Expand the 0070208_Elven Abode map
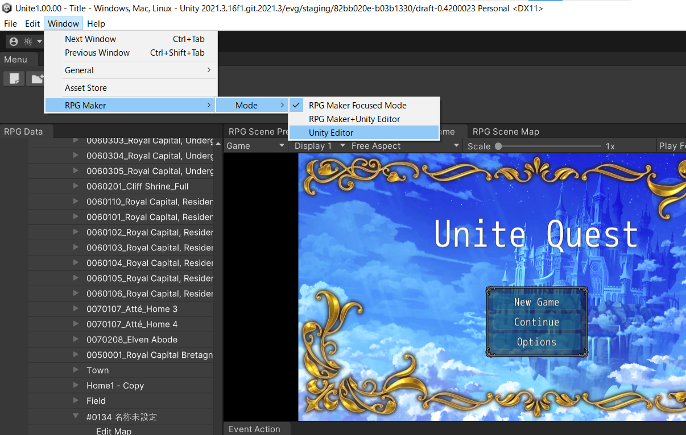 76,340
